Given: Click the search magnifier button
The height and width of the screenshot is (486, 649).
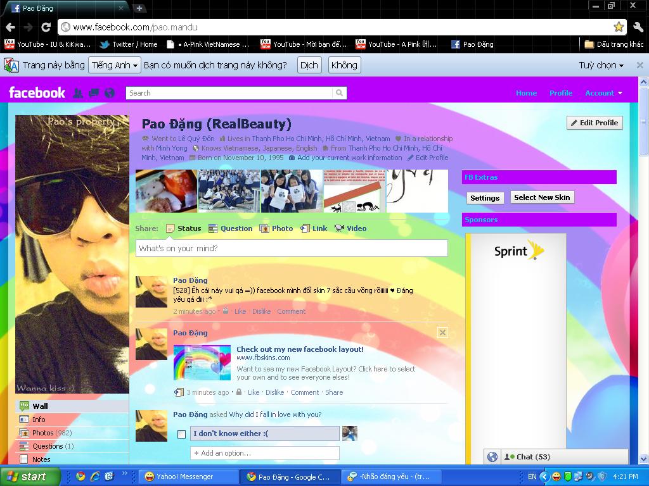Looking at the screenshot, I should pyautogui.click(x=340, y=93).
